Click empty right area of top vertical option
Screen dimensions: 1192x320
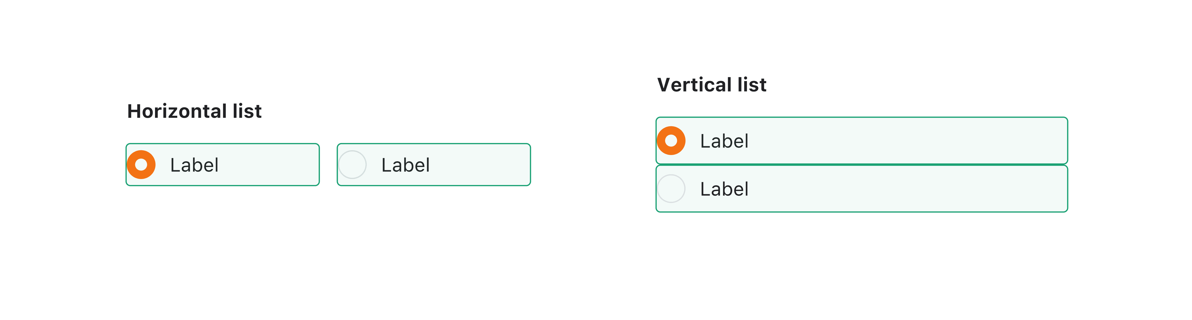[925, 141]
